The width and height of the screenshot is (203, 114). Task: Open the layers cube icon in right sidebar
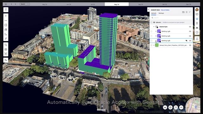197,19
